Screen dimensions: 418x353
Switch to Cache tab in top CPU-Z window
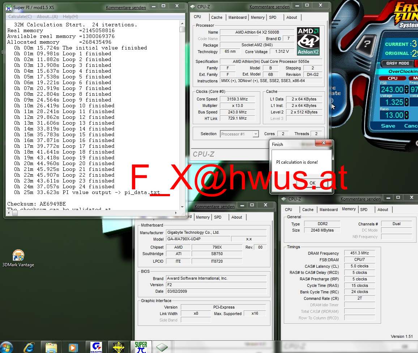[x=217, y=17]
